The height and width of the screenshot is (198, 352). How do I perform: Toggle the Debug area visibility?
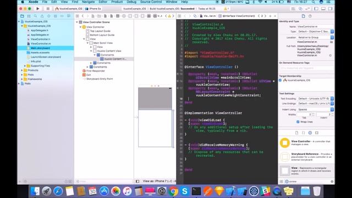click(323, 9)
